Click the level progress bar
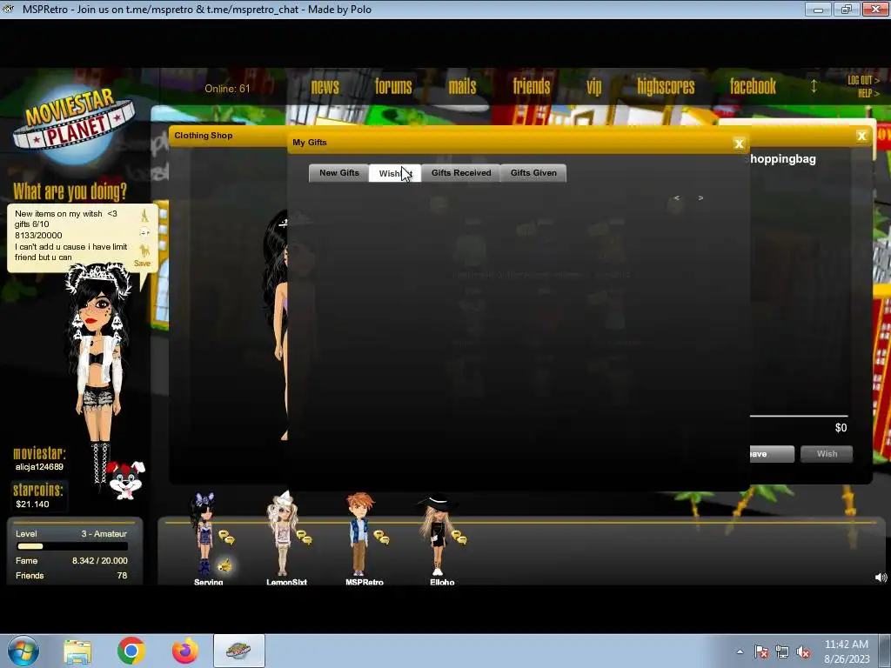Image resolution: width=891 pixels, height=668 pixels. tap(72, 546)
